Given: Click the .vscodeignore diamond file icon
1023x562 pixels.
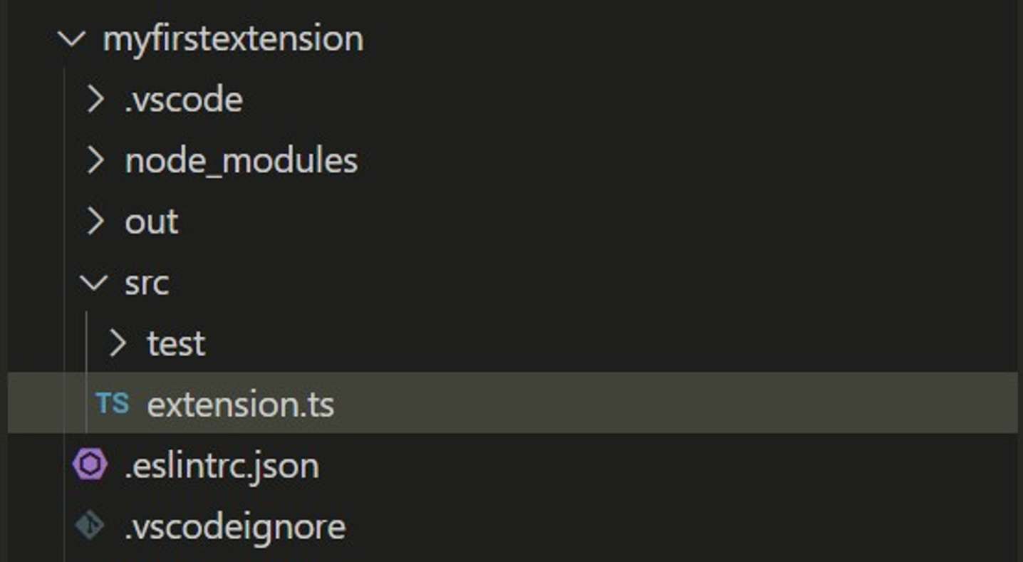Looking at the screenshot, I should pos(90,526).
